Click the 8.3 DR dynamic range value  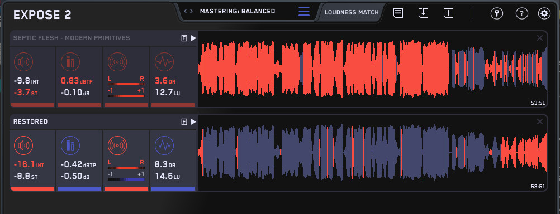point(165,165)
